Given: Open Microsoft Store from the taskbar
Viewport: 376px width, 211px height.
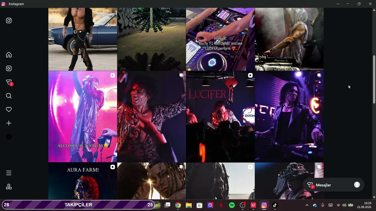Looking at the screenshot, I should click(x=199, y=205).
